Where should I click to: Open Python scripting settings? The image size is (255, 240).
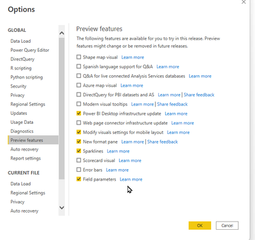coord(27,77)
